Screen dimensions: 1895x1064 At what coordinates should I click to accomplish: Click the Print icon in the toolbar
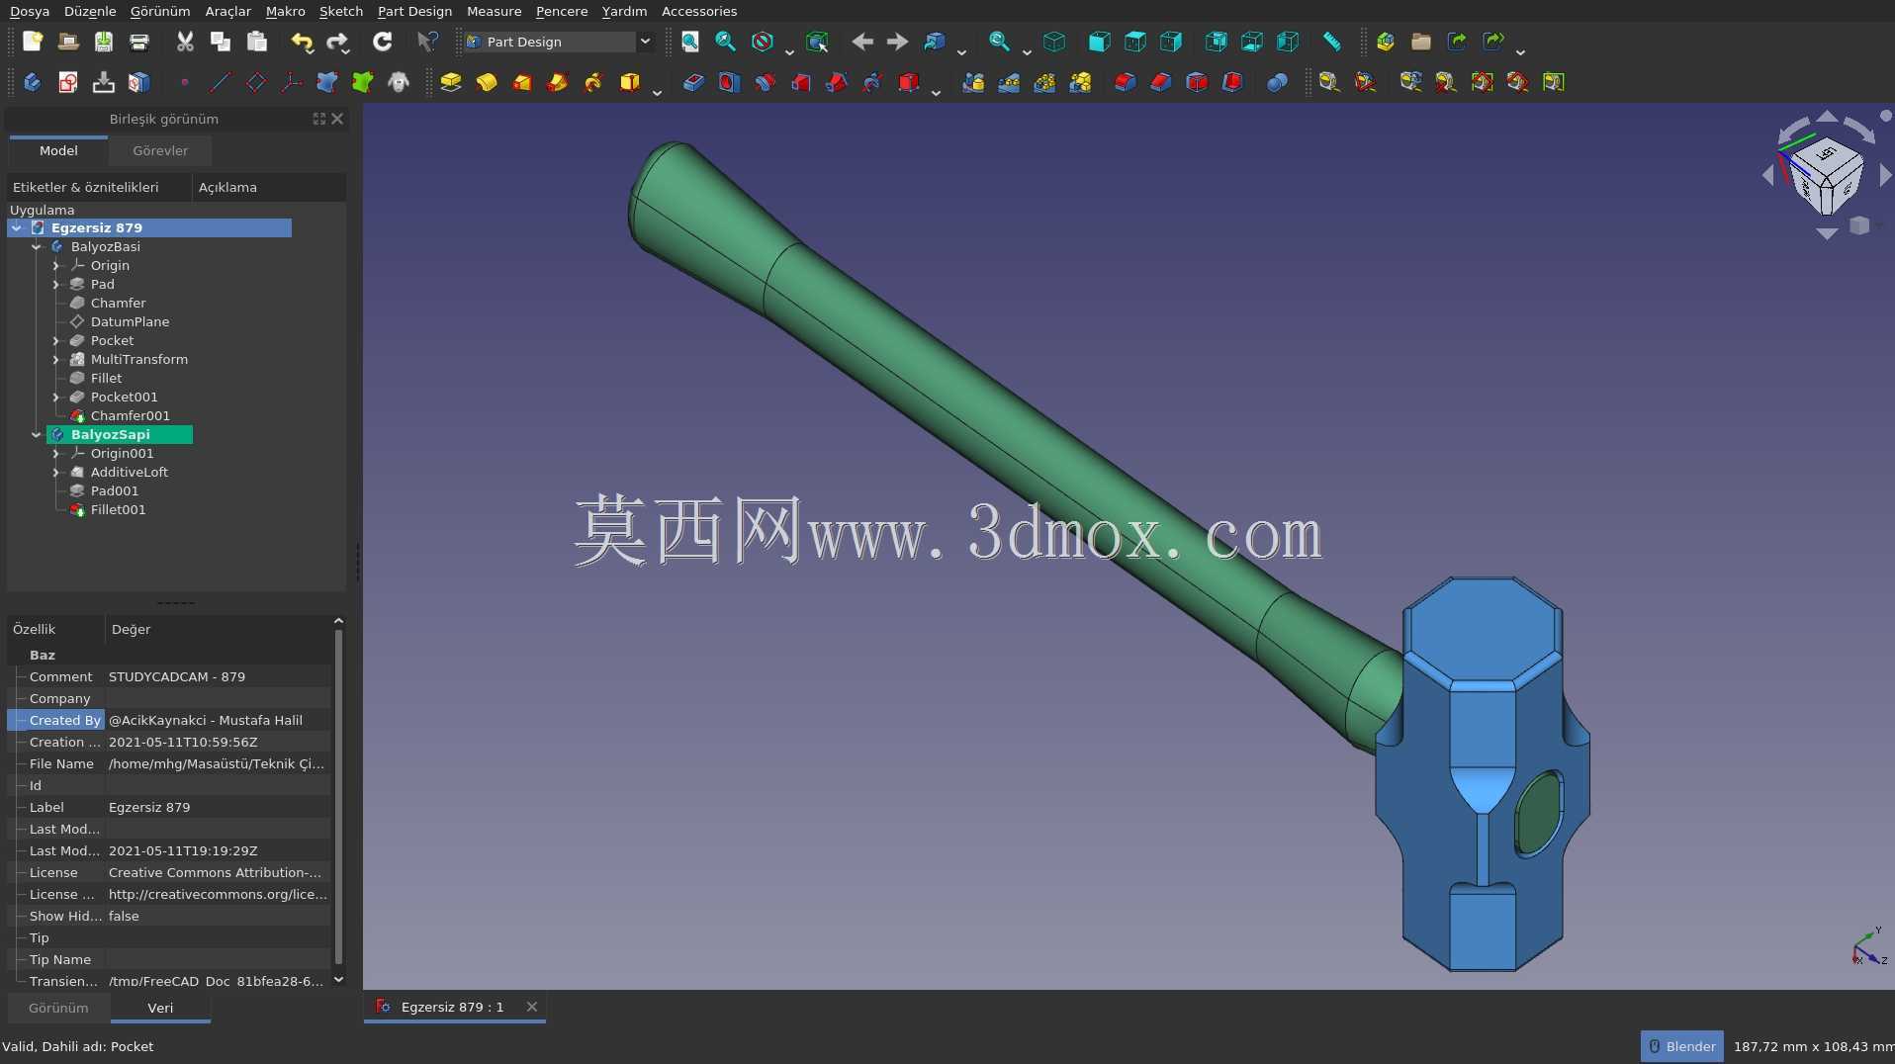coord(139,42)
